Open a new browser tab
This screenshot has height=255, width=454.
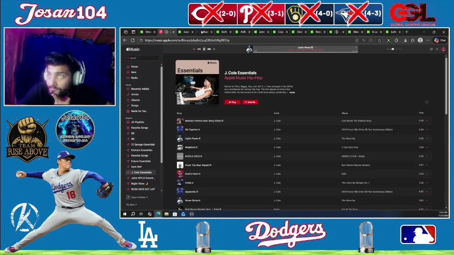coord(406,32)
